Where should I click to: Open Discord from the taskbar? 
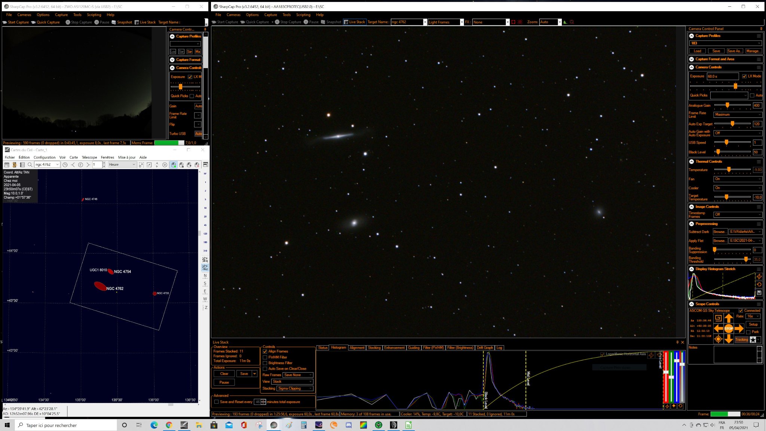click(349, 425)
